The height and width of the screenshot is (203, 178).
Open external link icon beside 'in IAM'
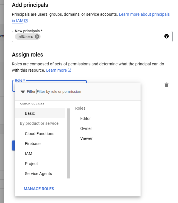pyautogui.click(x=26, y=21)
